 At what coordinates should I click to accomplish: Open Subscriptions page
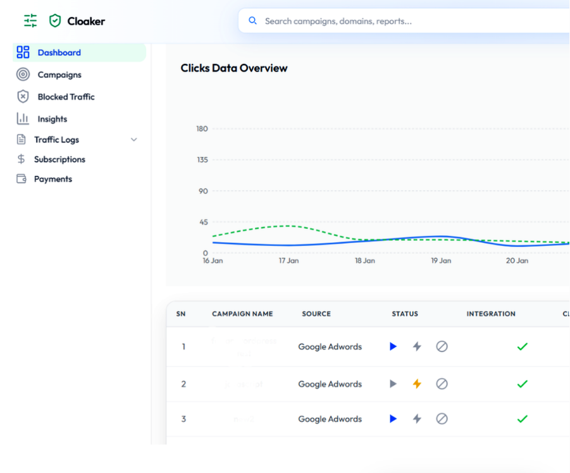(x=79, y=159)
